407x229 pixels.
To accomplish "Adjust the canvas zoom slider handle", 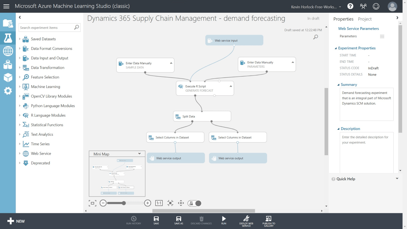I will pos(124,203).
